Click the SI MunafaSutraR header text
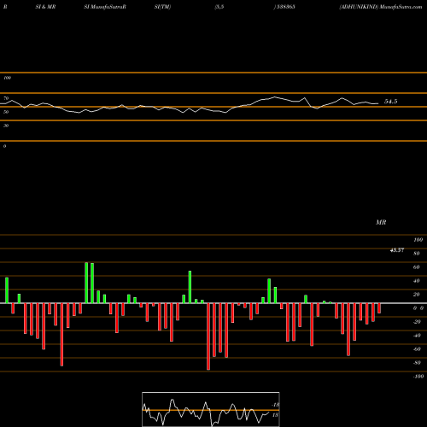 pos(105,7)
